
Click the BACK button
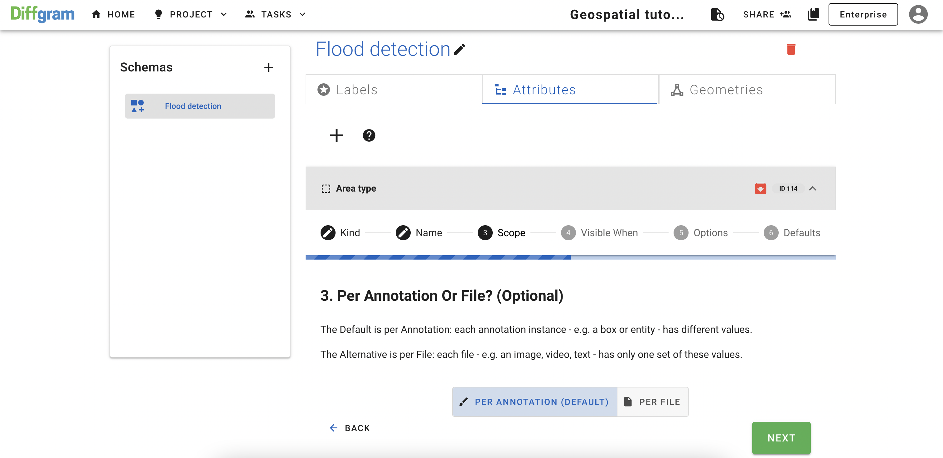[350, 428]
